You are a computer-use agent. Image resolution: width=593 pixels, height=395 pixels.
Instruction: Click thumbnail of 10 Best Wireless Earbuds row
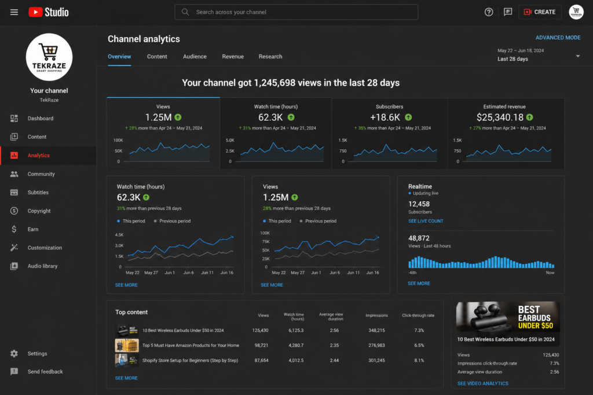127,330
